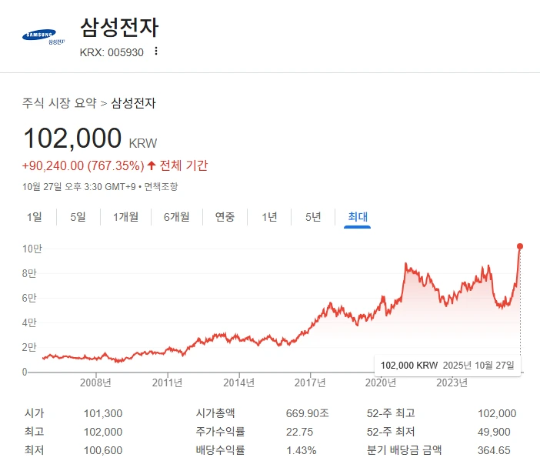This screenshot has width=540, height=471.
Task: Click the 분기 배당금 금액 value 364.65
Action: click(494, 450)
